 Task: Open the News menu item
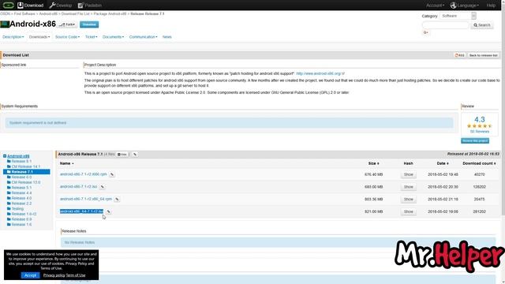tap(166, 37)
